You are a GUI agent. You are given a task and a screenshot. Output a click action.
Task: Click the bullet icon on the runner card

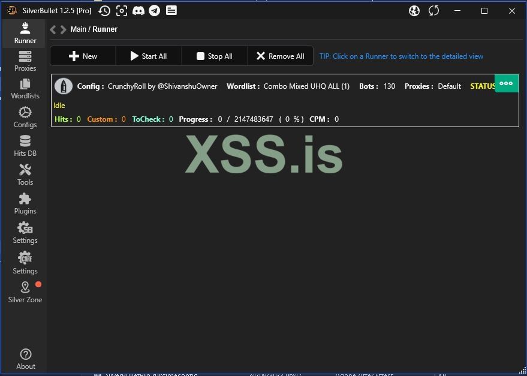(63, 86)
